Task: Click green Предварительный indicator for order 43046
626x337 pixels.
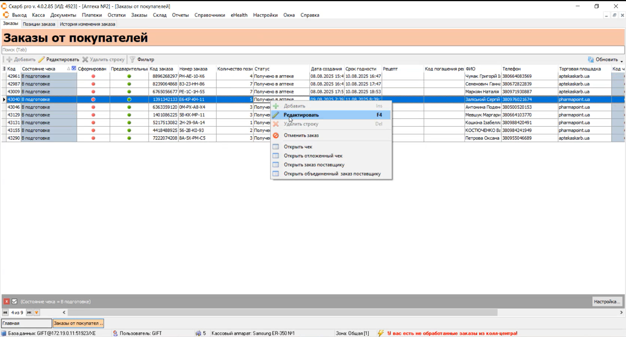Action: [129, 107]
